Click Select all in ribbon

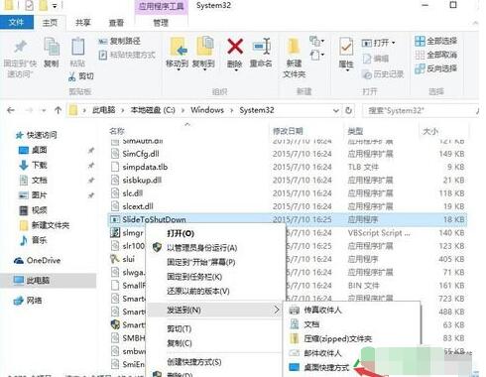tap(435, 41)
